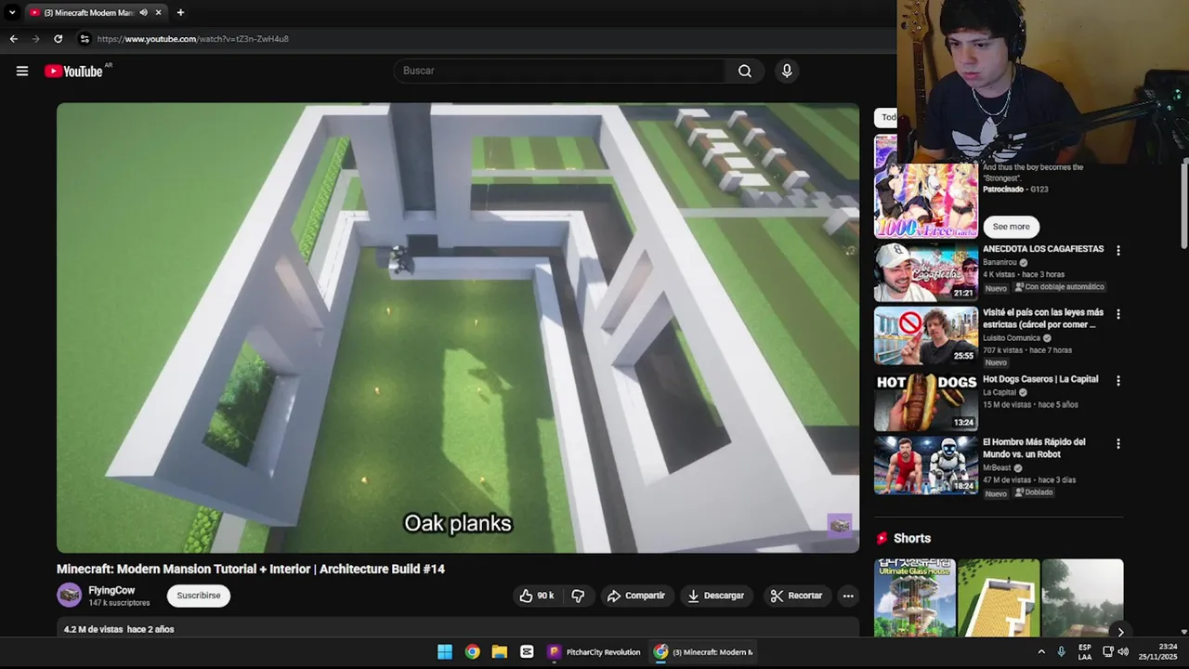Subscribe to FlyingCow with Suscribirse
1189x669 pixels.
click(199, 596)
